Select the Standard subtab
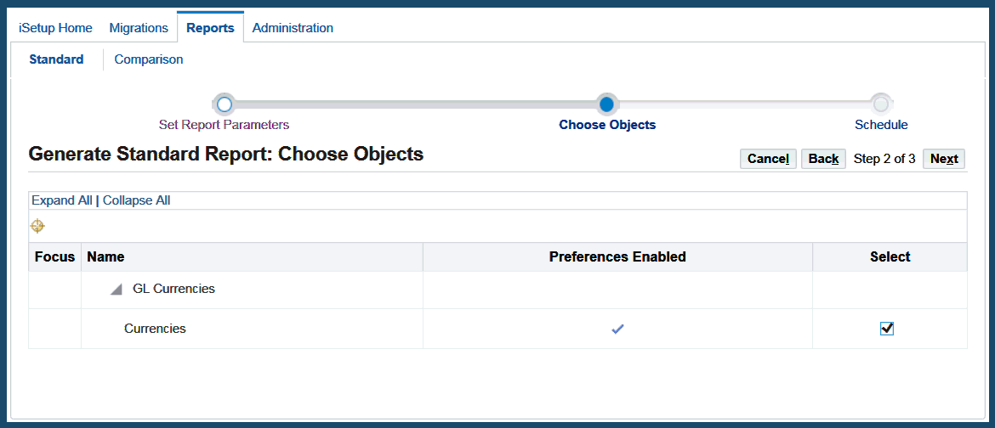Screen dimensions: 995x428 tap(56, 59)
